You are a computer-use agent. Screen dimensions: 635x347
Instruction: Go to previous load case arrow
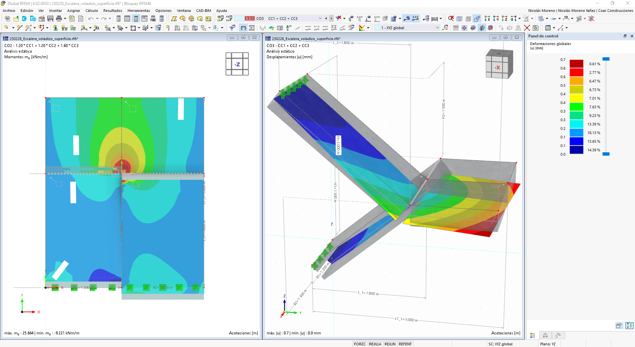326,19
